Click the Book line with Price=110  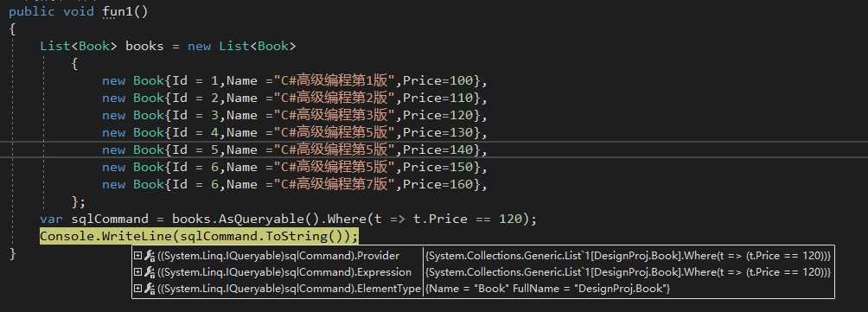295,98
